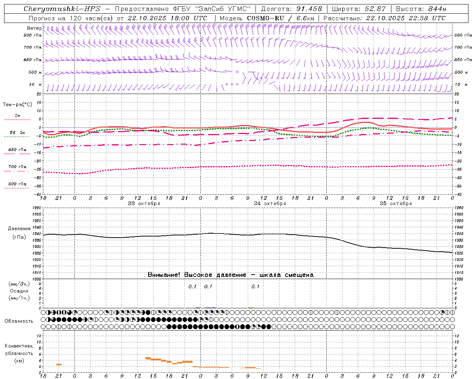
Task: Click the 25 октября date label
Action: [x=396, y=204]
